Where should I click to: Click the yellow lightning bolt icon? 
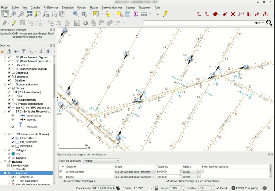[x=166, y=14]
